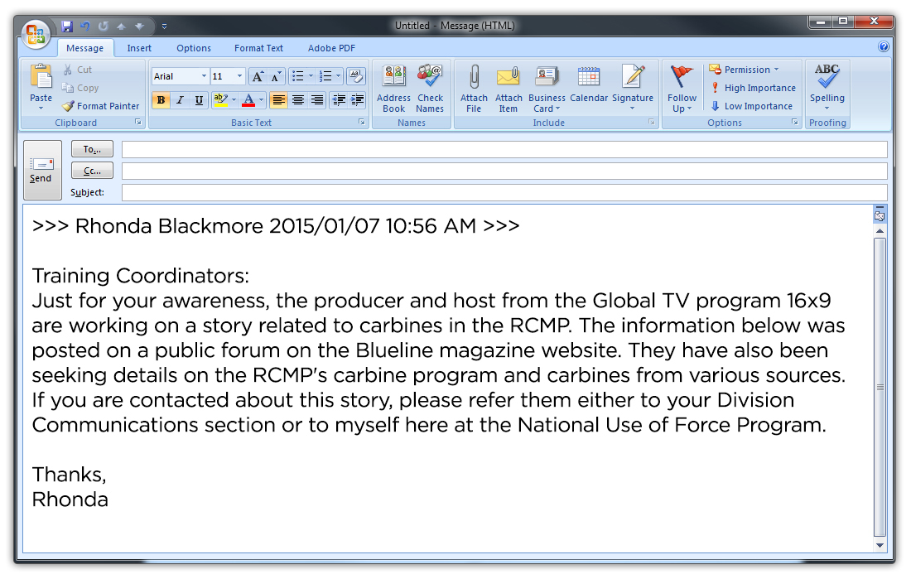This screenshot has height=579, width=911.
Task: Save the message with the floppy icon
Action: [x=67, y=27]
